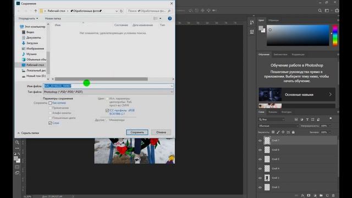Select the Zoom tool in Photoshop toolbar
Viewport: 352px width, 198px height.
17,142
